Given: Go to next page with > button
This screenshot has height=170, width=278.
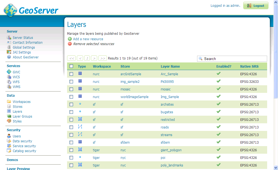Looking at the screenshot, I should pos(94,58).
